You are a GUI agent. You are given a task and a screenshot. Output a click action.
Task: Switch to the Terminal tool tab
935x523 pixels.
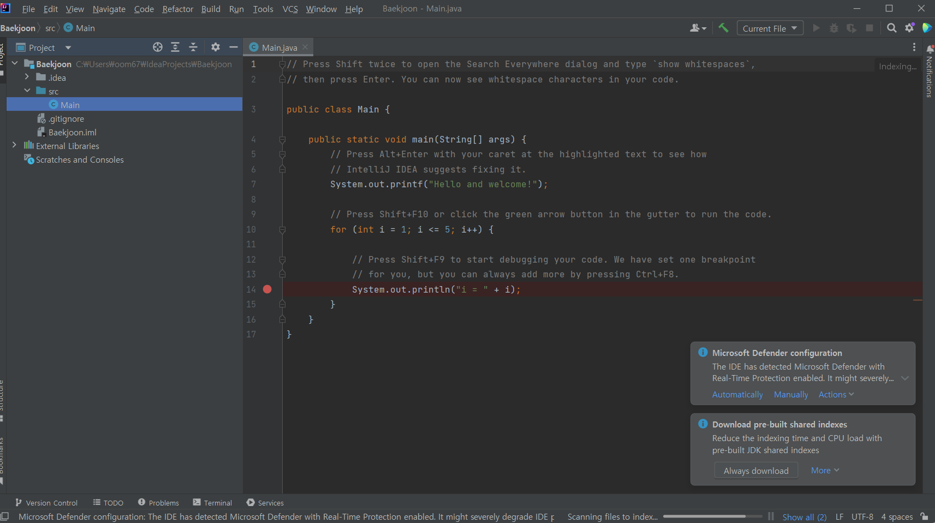212,503
